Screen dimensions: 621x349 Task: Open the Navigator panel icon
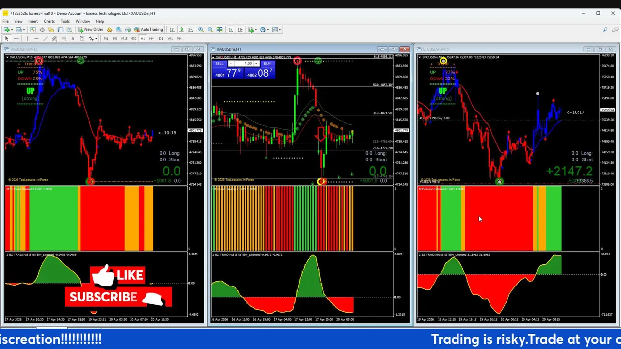51,30
